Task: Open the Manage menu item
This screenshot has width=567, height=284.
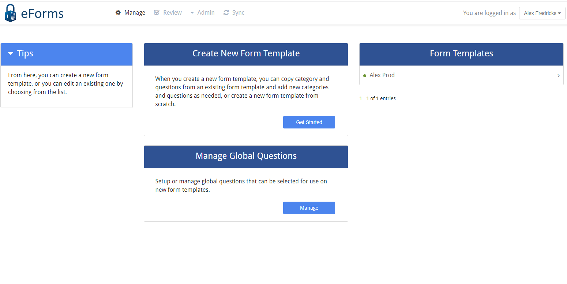Action: pyautogui.click(x=131, y=13)
